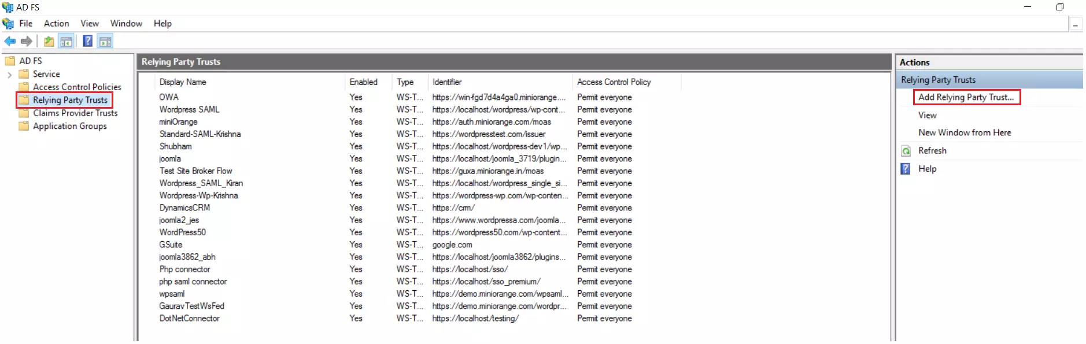Select Claims Provider Trusts in tree
The image size is (1086, 344).
[75, 113]
